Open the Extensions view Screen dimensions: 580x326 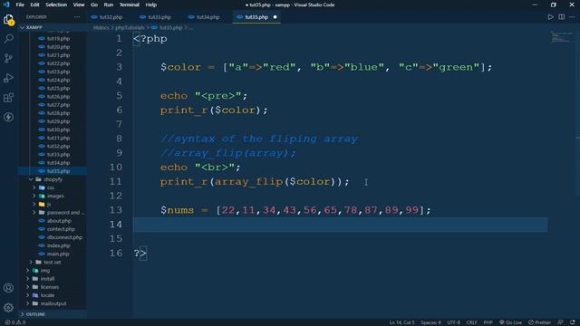coord(8,98)
